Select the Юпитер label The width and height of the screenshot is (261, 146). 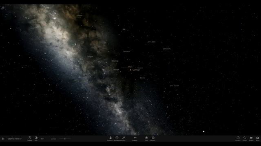pyautogui.click(x=115, y=61)
